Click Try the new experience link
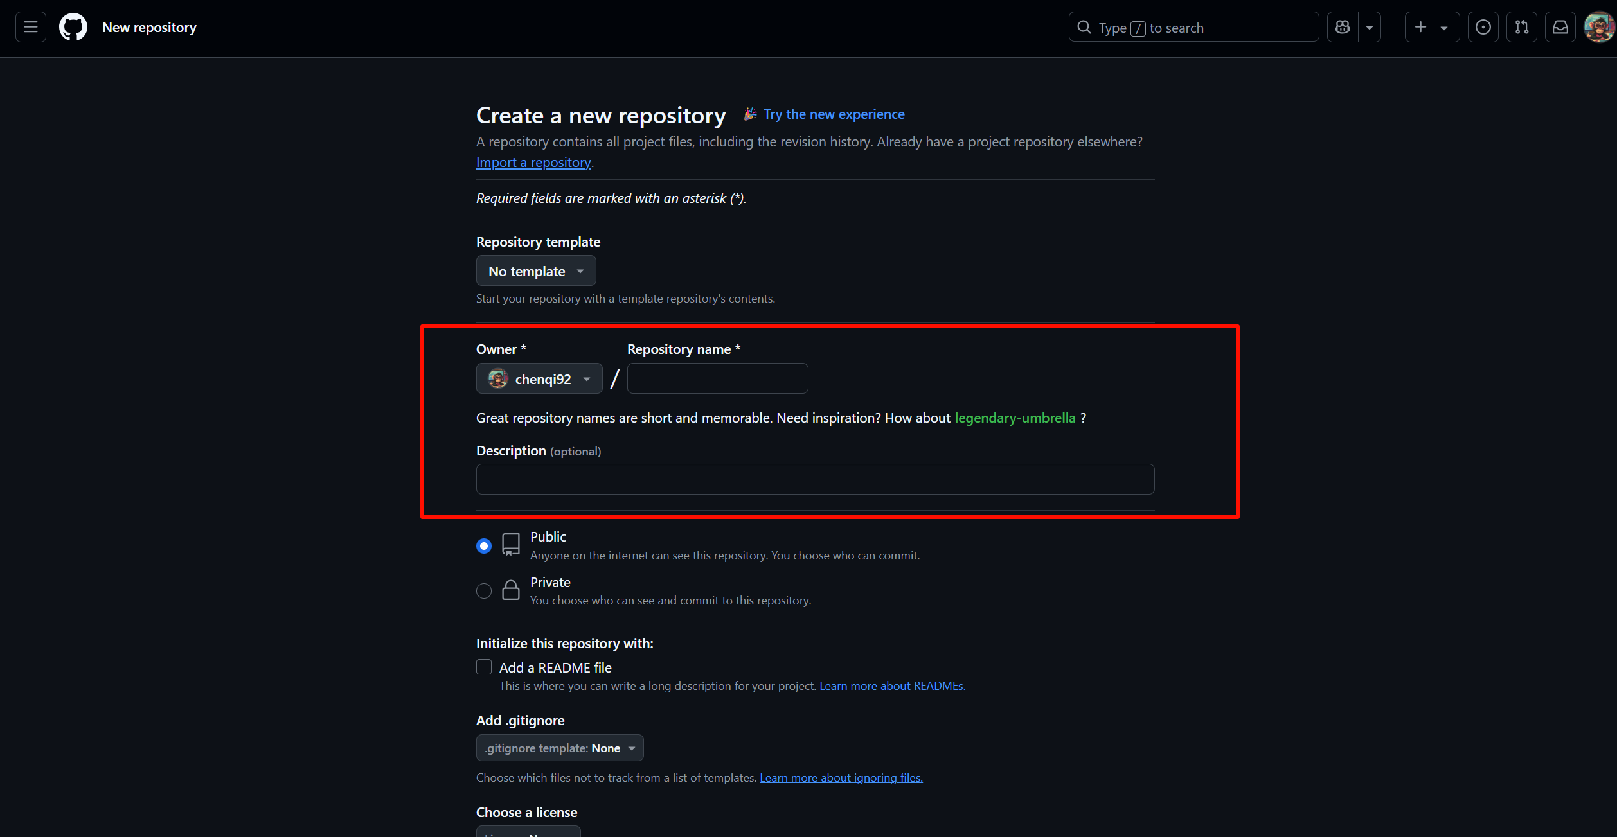 pyautogui.click(x=834, y=114)
